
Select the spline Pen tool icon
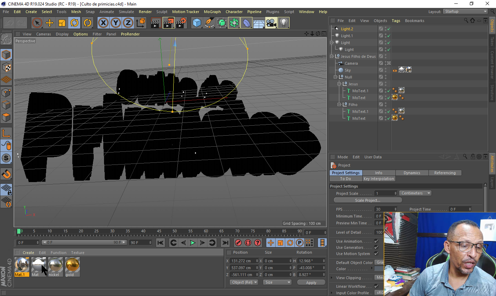pyautogui.click(x=209, y=23)
